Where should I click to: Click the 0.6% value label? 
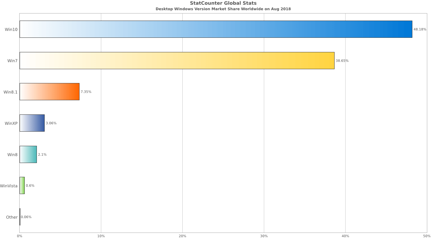30,186
